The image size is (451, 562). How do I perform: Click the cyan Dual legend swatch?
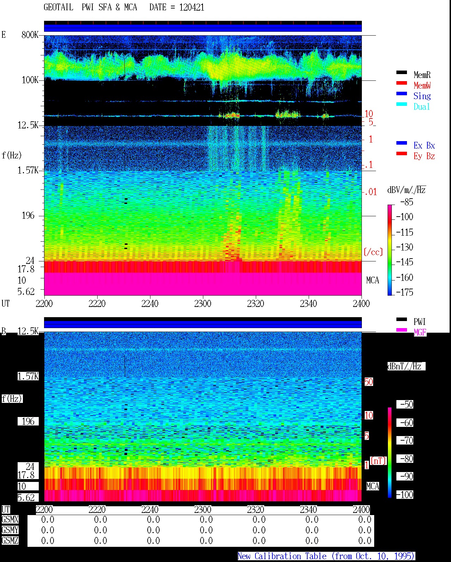coord(401,104)
